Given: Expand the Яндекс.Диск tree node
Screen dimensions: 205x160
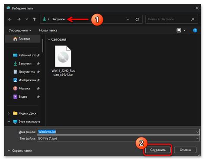Looking at the screenshot, I should (x=9, y=113).
